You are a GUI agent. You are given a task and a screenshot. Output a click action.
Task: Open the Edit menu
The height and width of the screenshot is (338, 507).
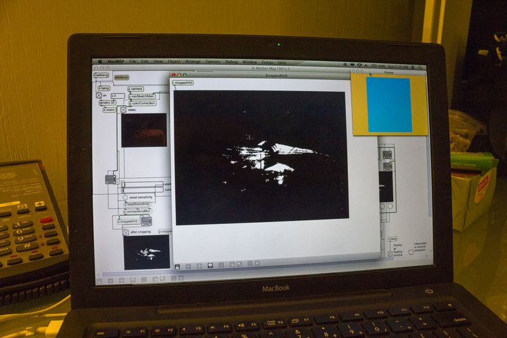coord(144,61)
